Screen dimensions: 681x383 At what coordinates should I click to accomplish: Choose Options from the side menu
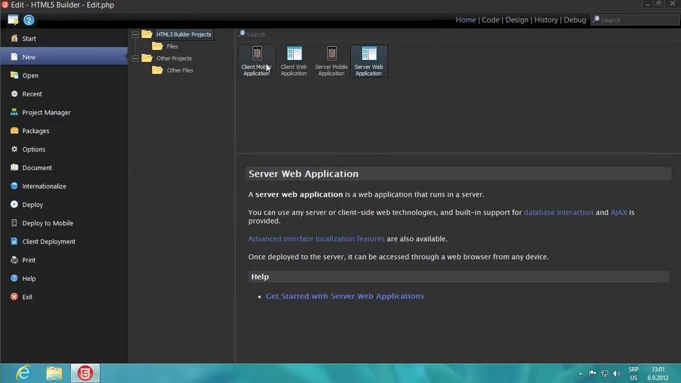64,149
